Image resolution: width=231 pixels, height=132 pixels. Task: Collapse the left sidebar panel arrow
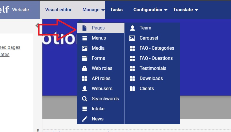tap(37, 25)
